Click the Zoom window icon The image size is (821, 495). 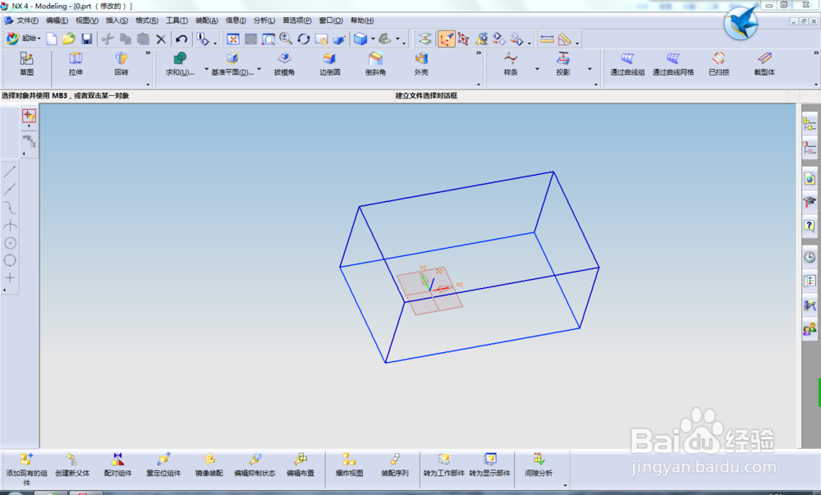tap(268, 39)
